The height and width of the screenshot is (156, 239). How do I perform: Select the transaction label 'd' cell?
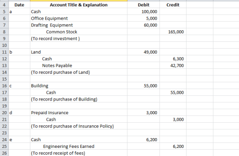19,113
